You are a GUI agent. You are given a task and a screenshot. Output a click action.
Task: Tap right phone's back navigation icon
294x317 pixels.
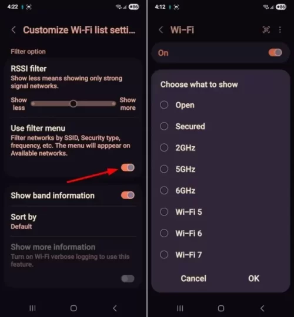click(262, 308)
